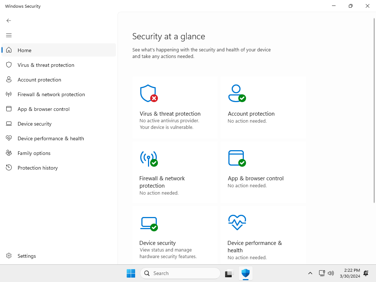
Task: Click the back arrow in Windows Security
Action: (x=9, y=21)
